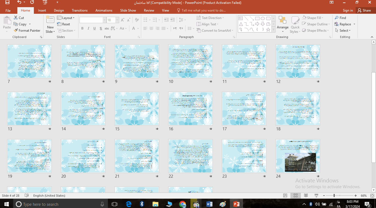
Task: Align text to the left
Action: click(x=145, y=28)
